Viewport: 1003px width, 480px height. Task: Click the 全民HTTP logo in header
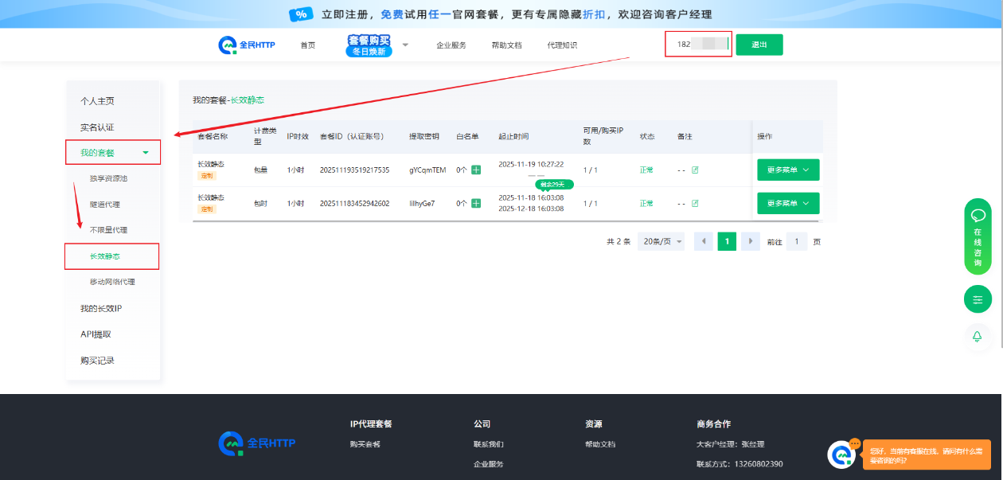tap(247, 45)
